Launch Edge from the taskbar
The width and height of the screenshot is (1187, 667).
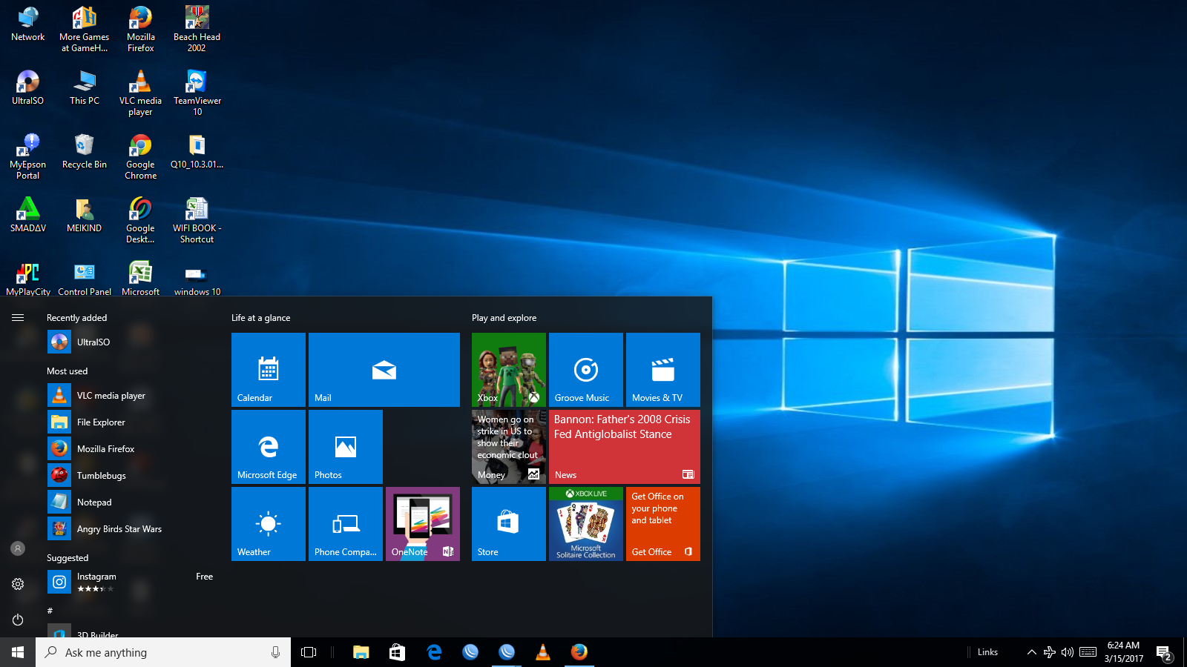pyautogui.click(x=434, y=652)
